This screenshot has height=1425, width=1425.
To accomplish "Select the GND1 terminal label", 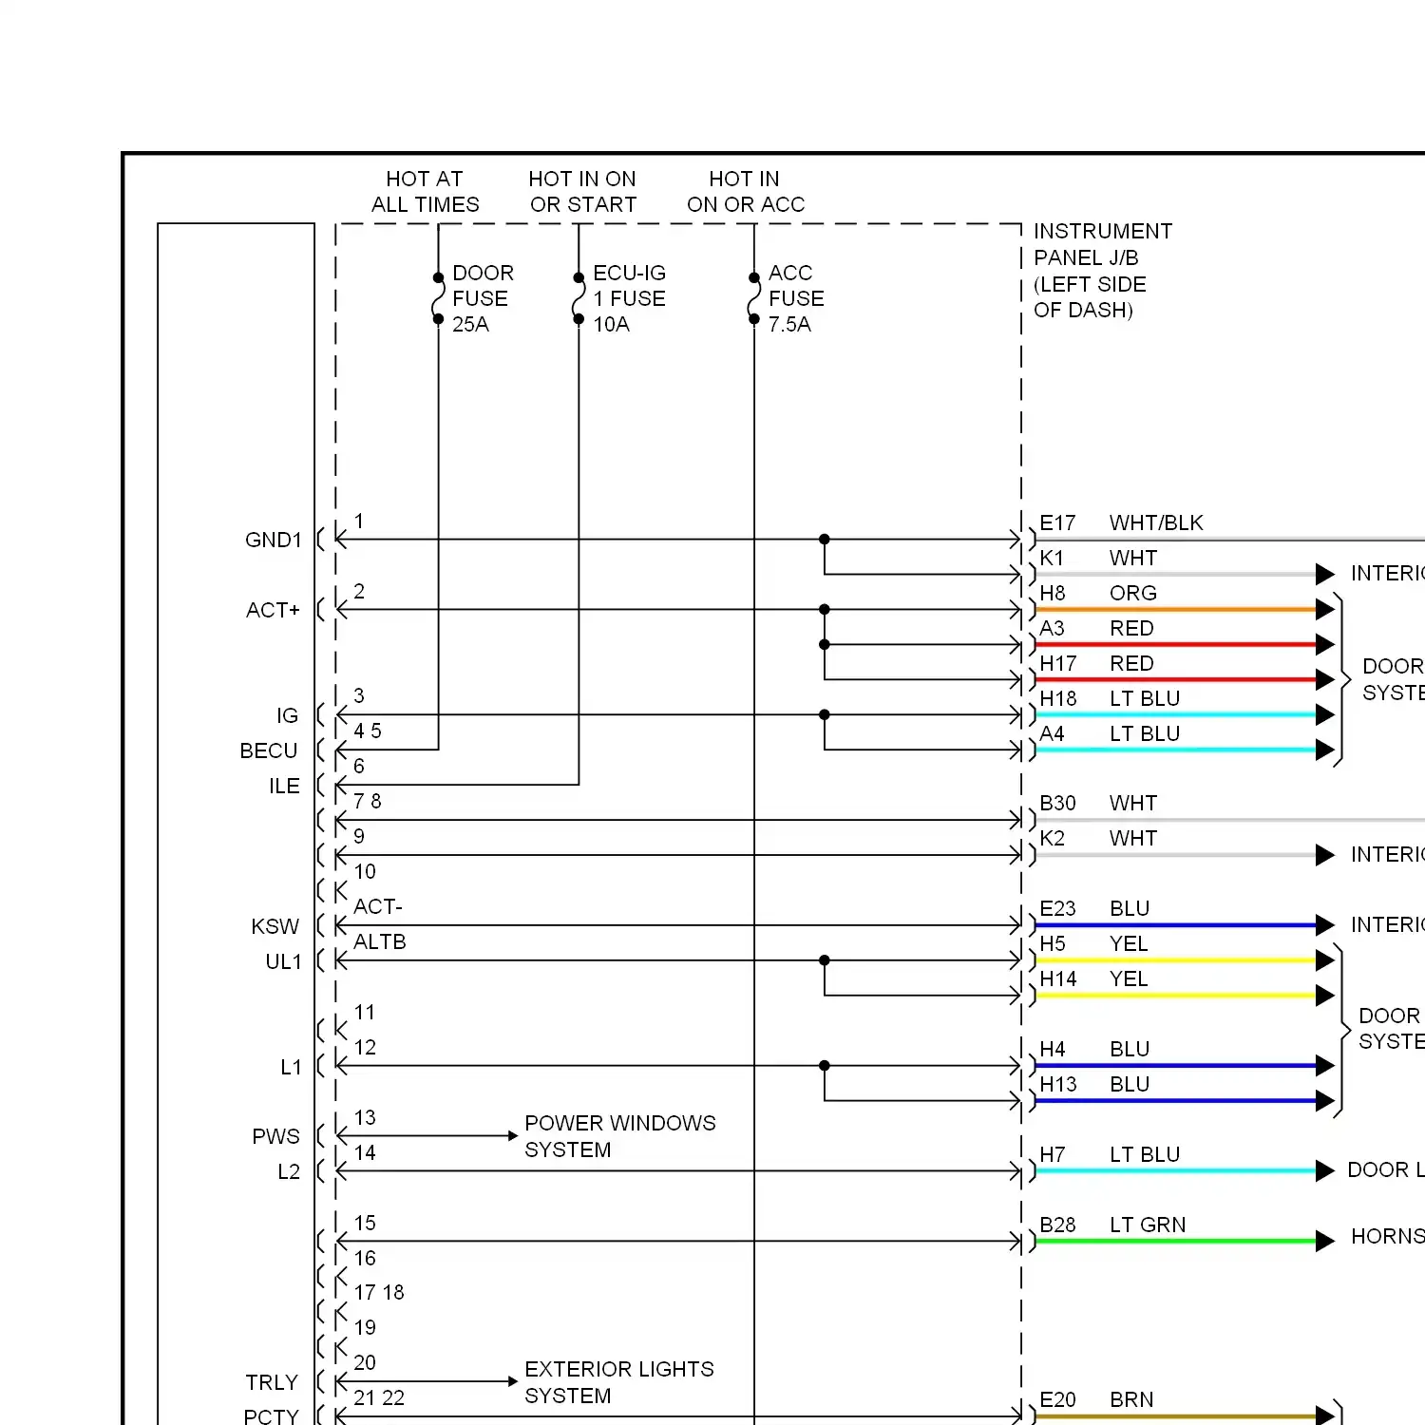I will pyautogui.click(x=273, y=540).
